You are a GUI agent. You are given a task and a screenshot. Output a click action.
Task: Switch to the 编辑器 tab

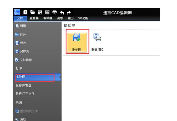coord(48,18)
